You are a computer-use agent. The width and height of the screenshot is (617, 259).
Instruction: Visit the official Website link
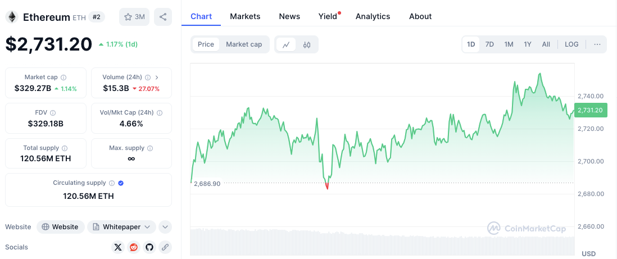click(61, 227)
